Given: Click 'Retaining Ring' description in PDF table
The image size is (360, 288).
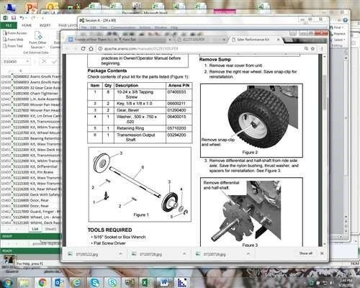Looking at the screenshot, I should tap(130, 128).
